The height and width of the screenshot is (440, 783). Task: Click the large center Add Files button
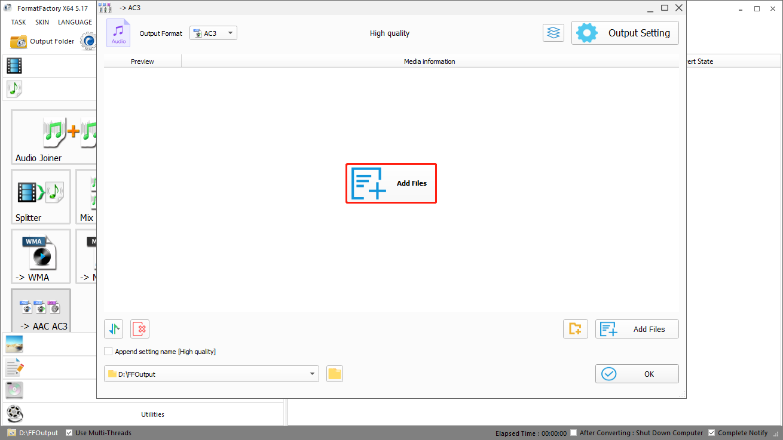click(x=391, y=183)
